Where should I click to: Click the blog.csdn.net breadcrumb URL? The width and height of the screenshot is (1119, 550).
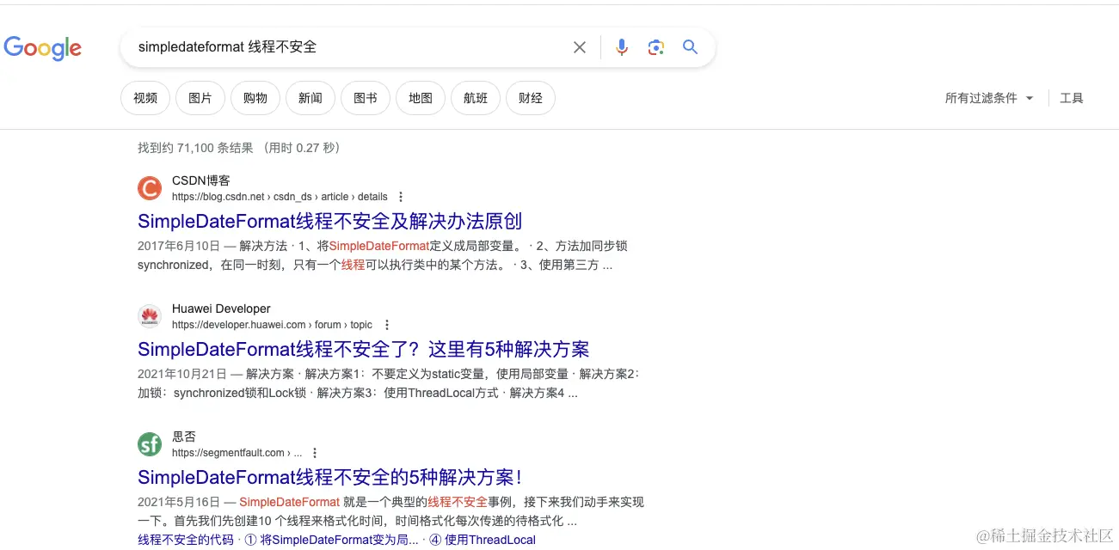coord(280,197)
